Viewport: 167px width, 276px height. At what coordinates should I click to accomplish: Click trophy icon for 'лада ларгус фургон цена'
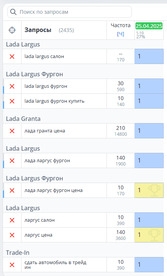click(x=154, y=190)
